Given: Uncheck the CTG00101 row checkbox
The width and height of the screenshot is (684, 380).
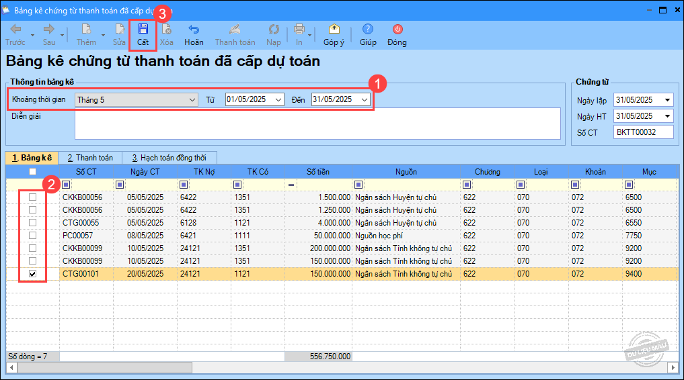Looking at the screenshot, I should pyautogui.click(x=33, y=274).
